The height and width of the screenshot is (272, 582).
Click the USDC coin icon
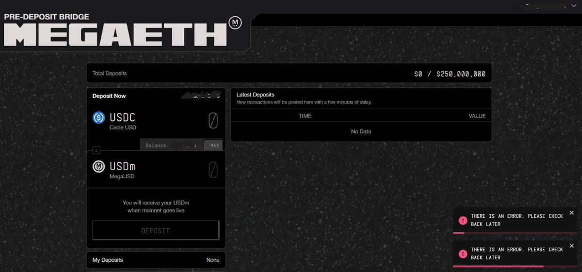[x=99, y=117]
